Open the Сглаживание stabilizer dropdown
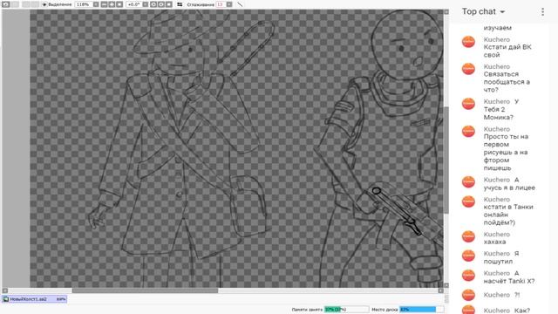558x314 pixels. pyautogui.click(x=229, y=4)
